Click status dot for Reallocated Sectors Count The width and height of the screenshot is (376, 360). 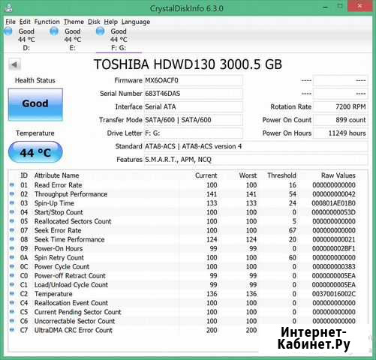pyautogui.click(x=12, y=221)
